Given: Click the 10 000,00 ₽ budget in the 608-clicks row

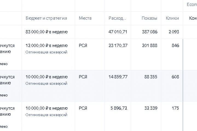Looking at the screenshot, I should click(x=46, y=77).
